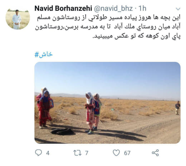Click the like count 67

tap(127, 153)
